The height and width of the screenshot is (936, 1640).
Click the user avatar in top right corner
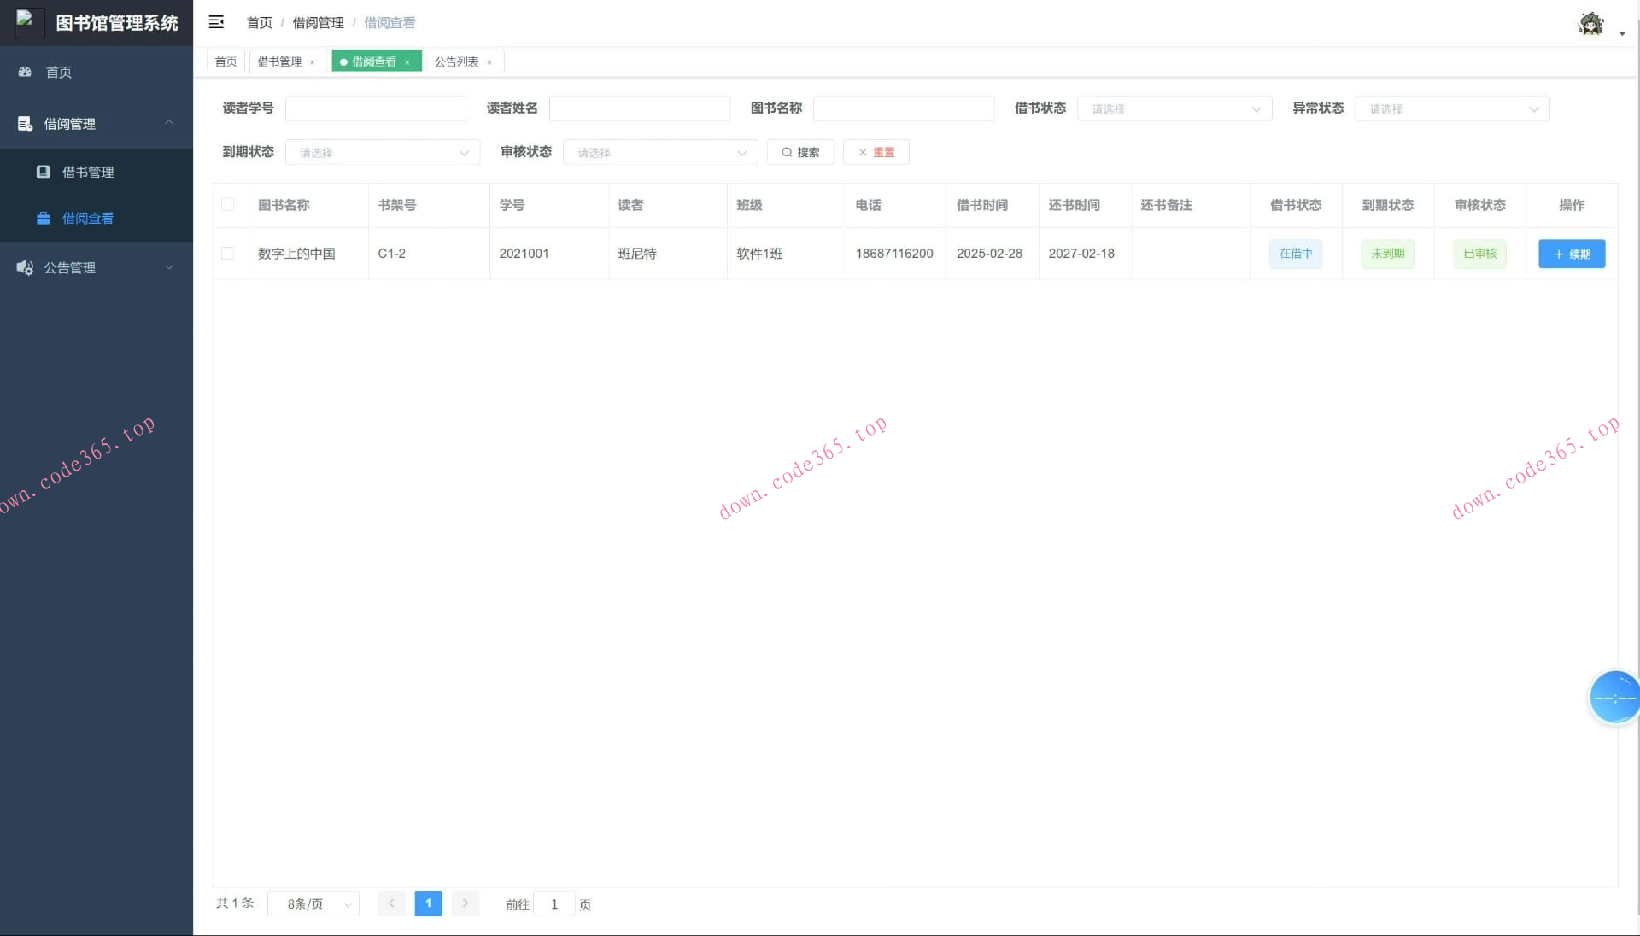point(1590,23)
